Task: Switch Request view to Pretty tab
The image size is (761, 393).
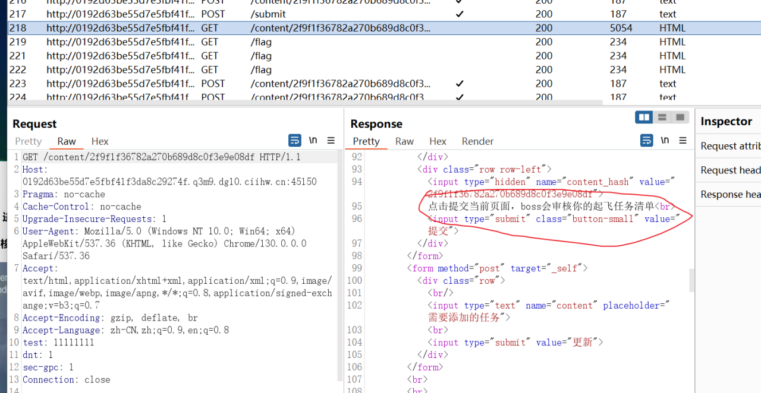Action: point(29,141)
